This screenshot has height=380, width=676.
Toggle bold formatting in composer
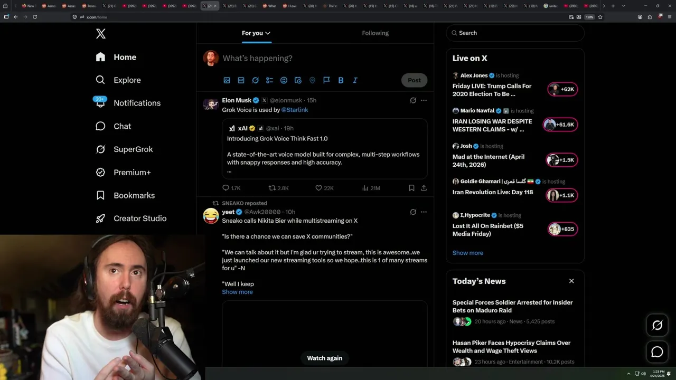coord(341,80)
